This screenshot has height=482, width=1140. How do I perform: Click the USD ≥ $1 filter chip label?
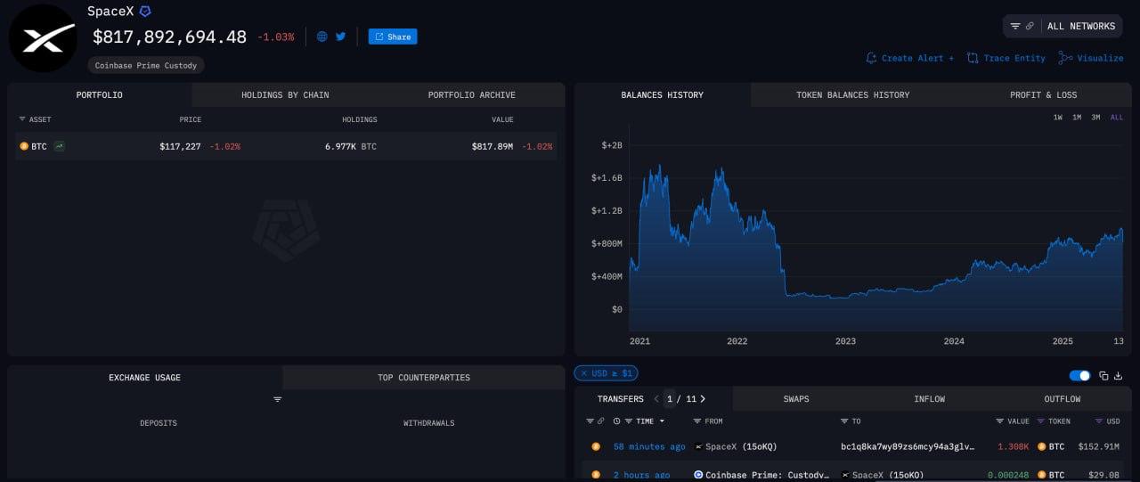pyautogui.click(x=612, y=373)
